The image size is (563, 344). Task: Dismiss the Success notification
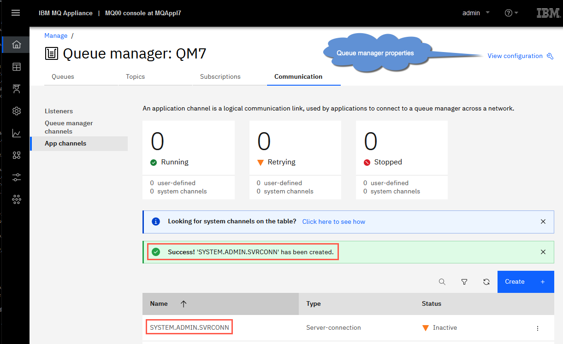coord(543,252)
